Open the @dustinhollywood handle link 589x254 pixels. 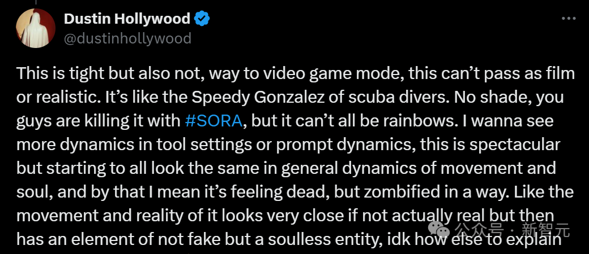click(x=127, y=38)
